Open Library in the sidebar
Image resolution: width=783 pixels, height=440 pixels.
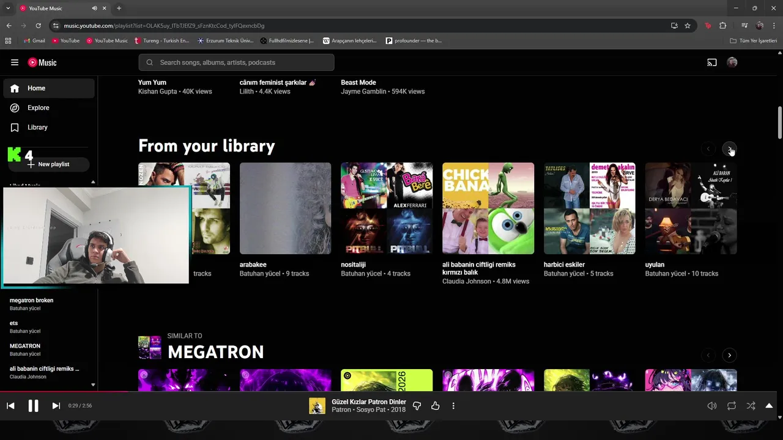click(x=49, y=127)
